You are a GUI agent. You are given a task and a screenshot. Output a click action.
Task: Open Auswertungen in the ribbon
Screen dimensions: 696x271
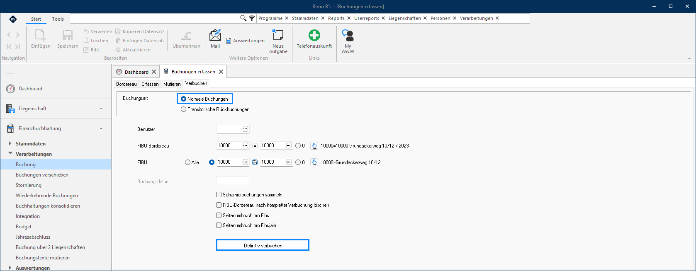click(x=245, y=41)
